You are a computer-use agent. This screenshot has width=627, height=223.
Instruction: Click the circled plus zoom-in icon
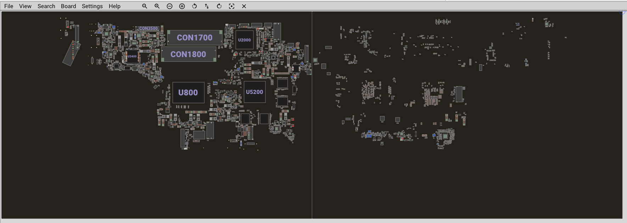click(182, 6)
